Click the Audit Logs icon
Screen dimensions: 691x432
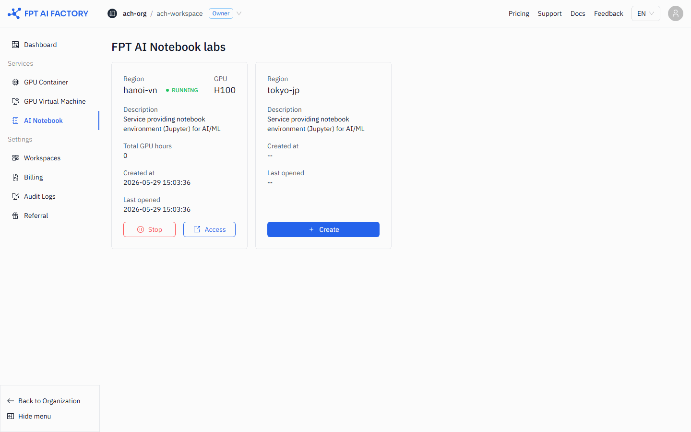15,196
